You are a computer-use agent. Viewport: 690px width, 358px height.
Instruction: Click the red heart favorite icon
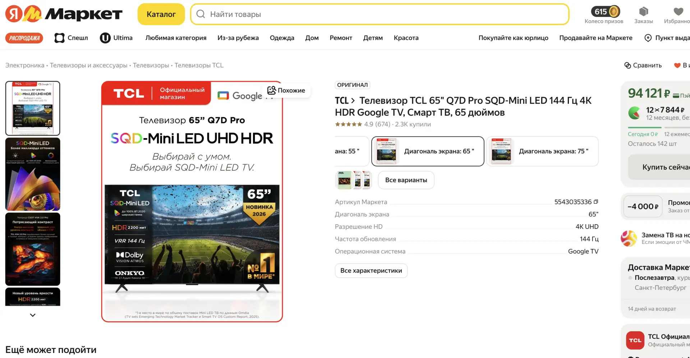677,65
